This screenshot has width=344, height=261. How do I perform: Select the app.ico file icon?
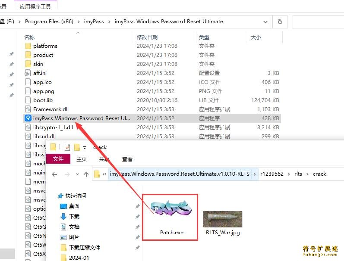pyautogui.click(x=28, y=82)
